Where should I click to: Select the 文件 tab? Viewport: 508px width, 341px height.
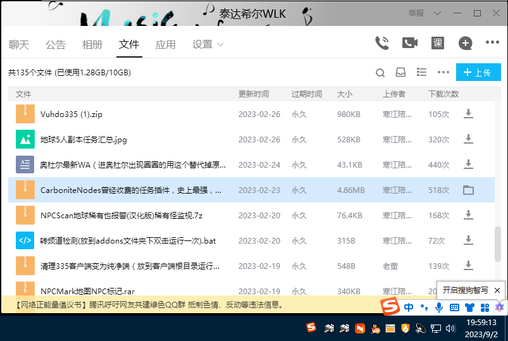click(129, 44)
